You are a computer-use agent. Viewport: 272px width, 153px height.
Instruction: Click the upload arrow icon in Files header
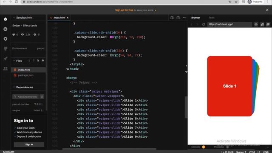pyautogui.click(x=34, y=60)
